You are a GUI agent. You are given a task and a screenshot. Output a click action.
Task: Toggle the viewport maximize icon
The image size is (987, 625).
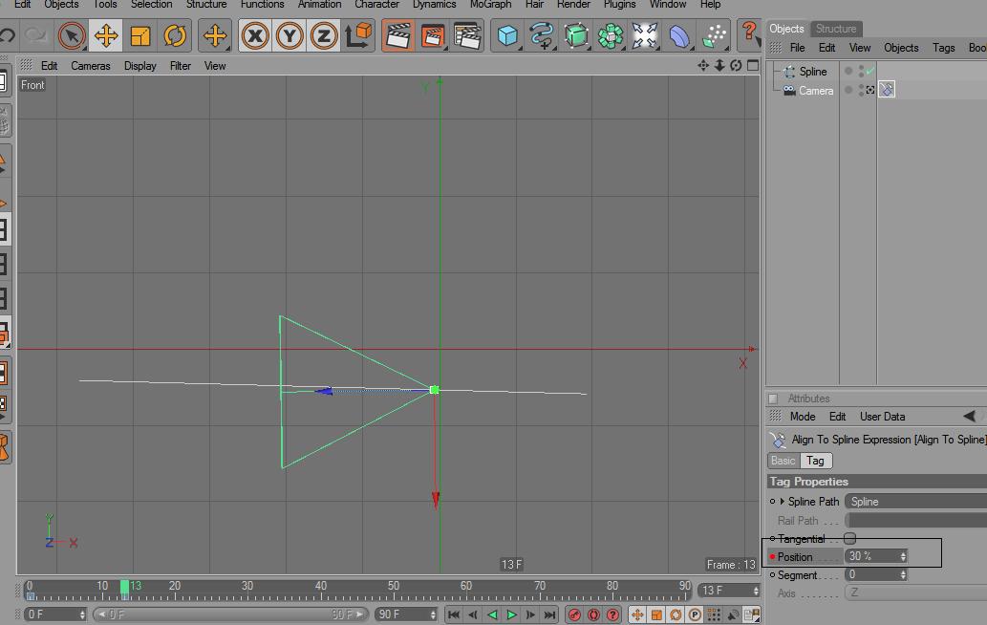pyautogui.click(x=753, y=65)
